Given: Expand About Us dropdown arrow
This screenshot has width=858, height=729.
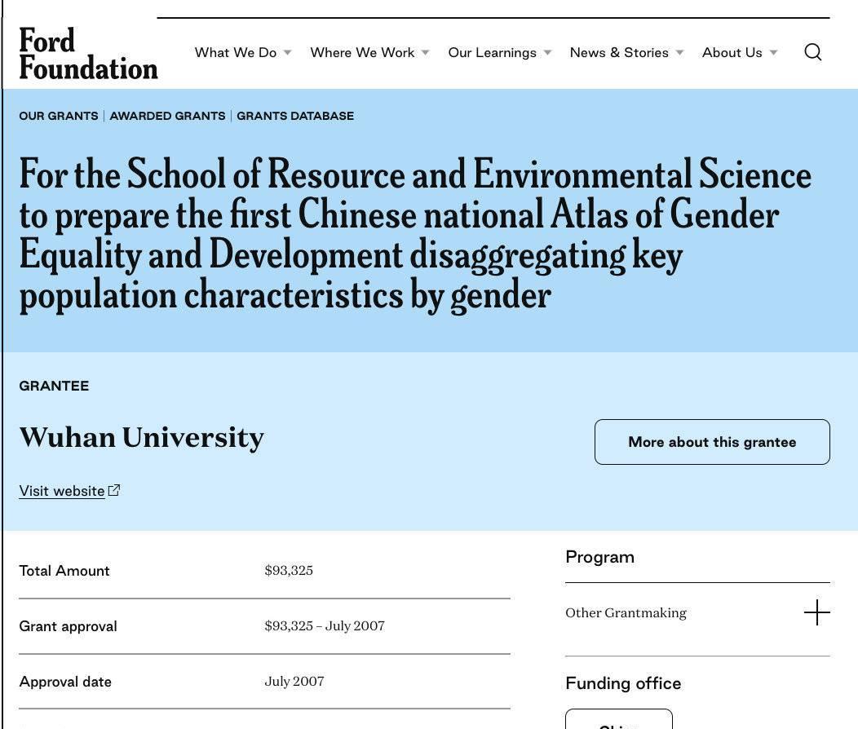Looking at the screenshot, I should point(773,53).
